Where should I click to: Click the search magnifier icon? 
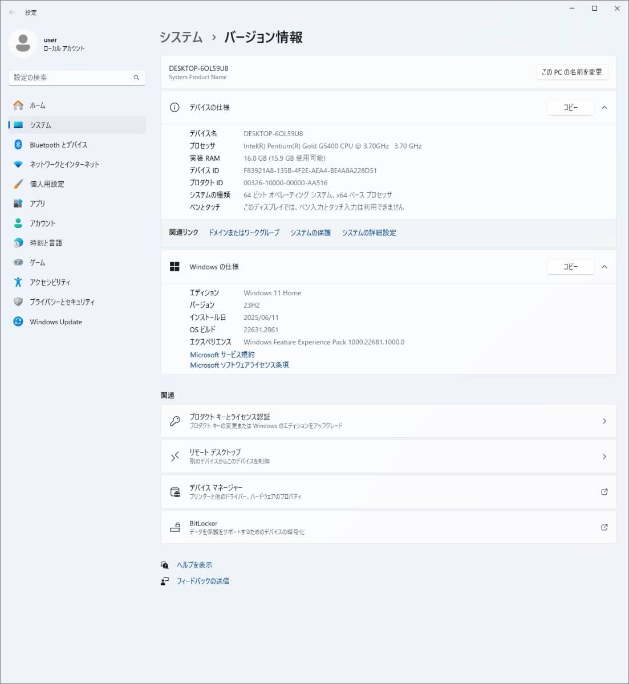(x=136, y=78)
